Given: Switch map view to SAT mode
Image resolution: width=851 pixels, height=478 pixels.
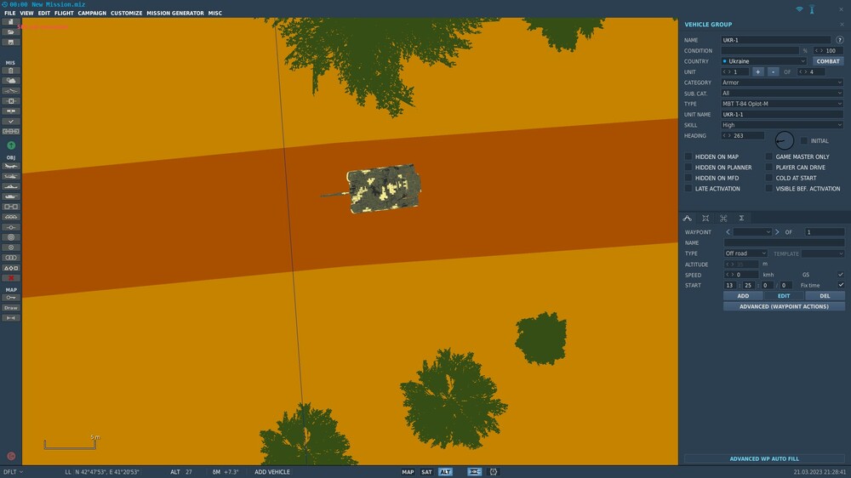Looking at the screenshot, I should 426,472.
